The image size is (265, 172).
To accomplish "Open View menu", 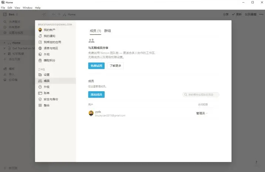I will 17,8.
